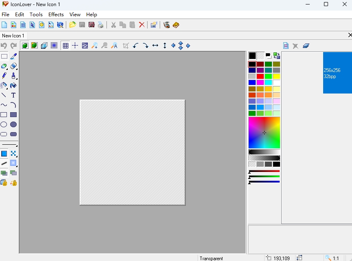Choose the flood fill bucket tool

point(13,85)
